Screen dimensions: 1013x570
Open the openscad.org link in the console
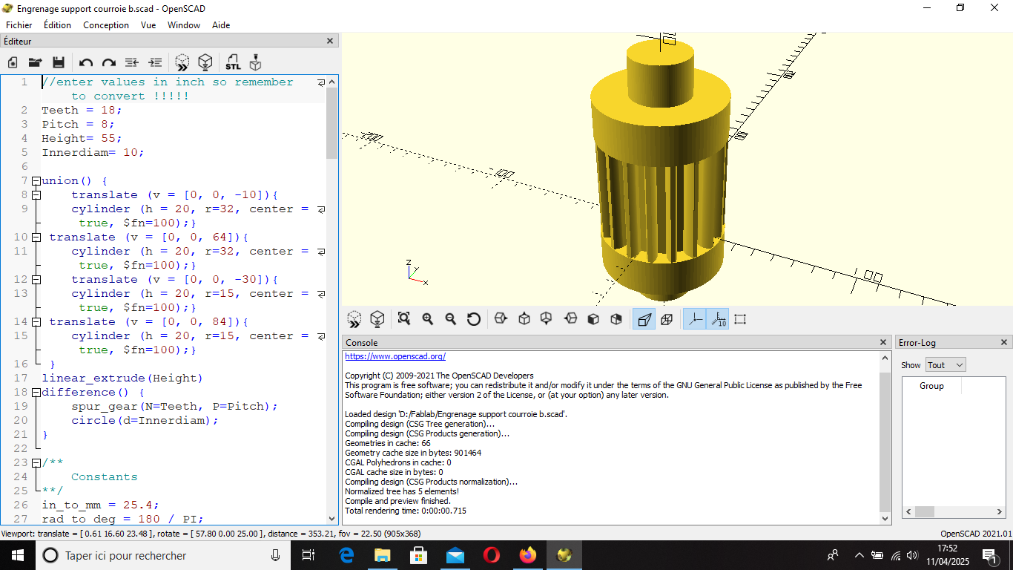pos(395,356)
